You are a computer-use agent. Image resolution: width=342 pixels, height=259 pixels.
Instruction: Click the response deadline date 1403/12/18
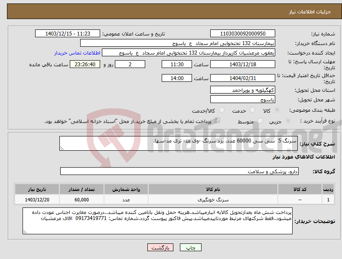(x=243, y=64)
